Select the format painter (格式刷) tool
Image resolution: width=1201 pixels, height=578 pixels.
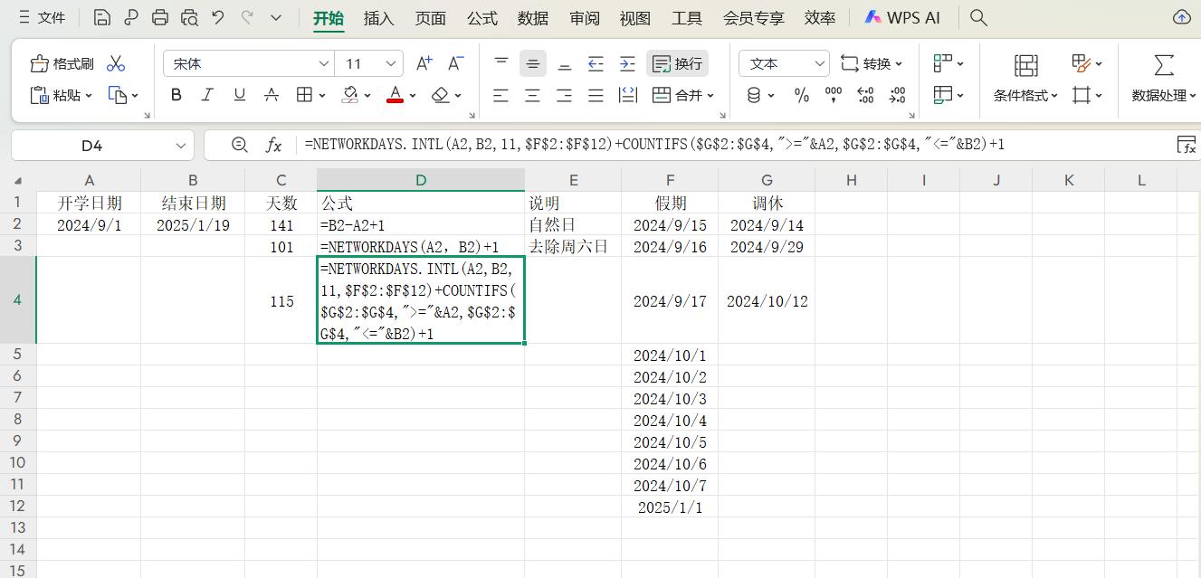(x=61, y=63)
